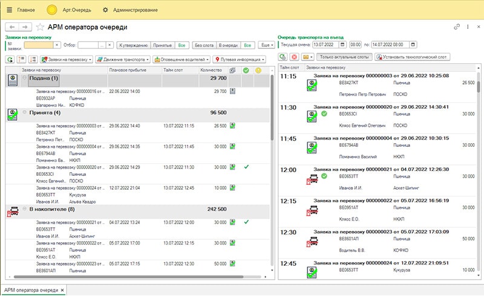The width and height of the screenshot is (484, 296).
Task: Select the АРМ оператора очереди bottom tab
Action: point(31,290)
